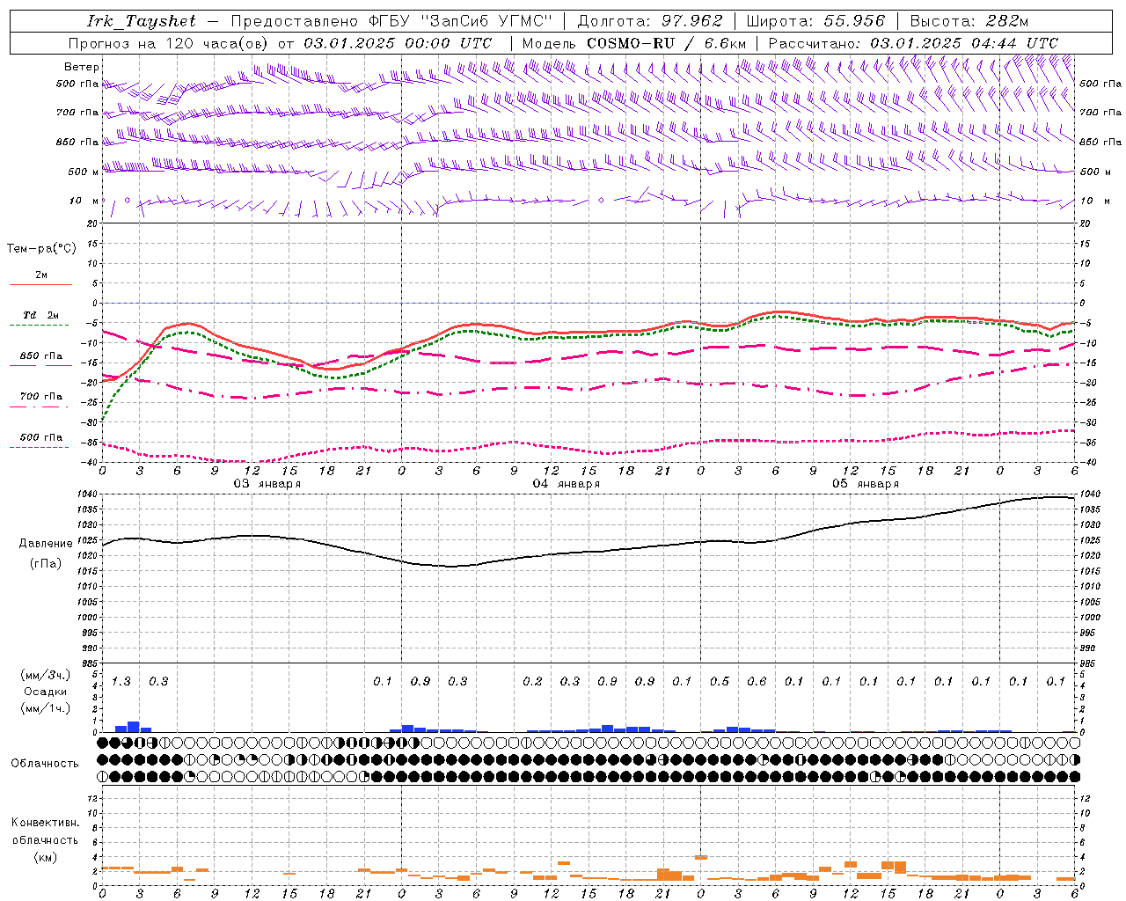Click the Ветер wind section label

click(82, 67)
